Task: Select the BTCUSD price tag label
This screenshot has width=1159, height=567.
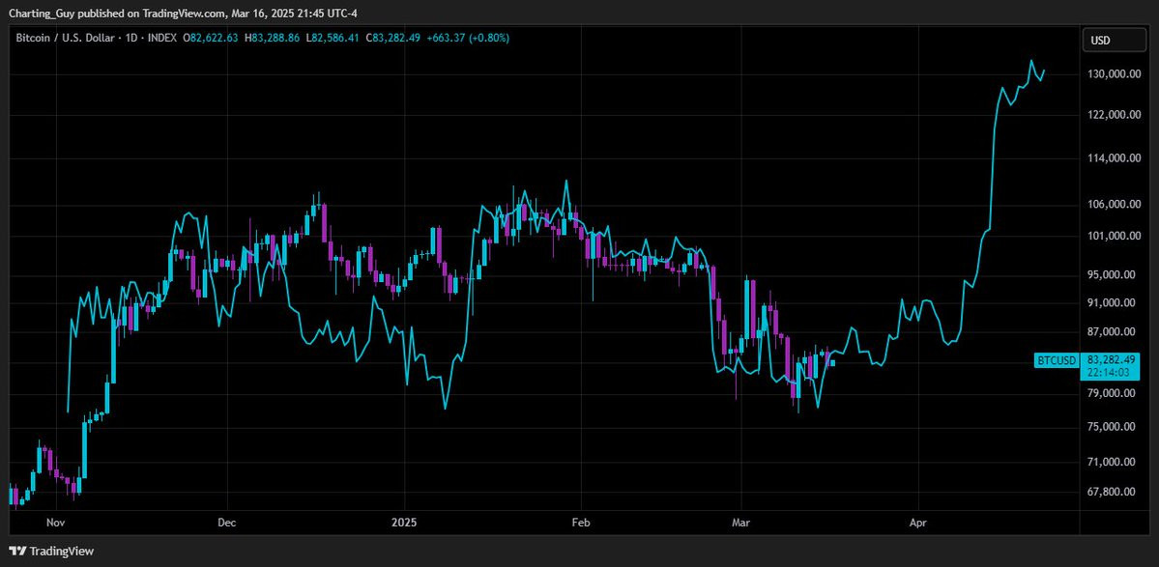Action: 1057,360
